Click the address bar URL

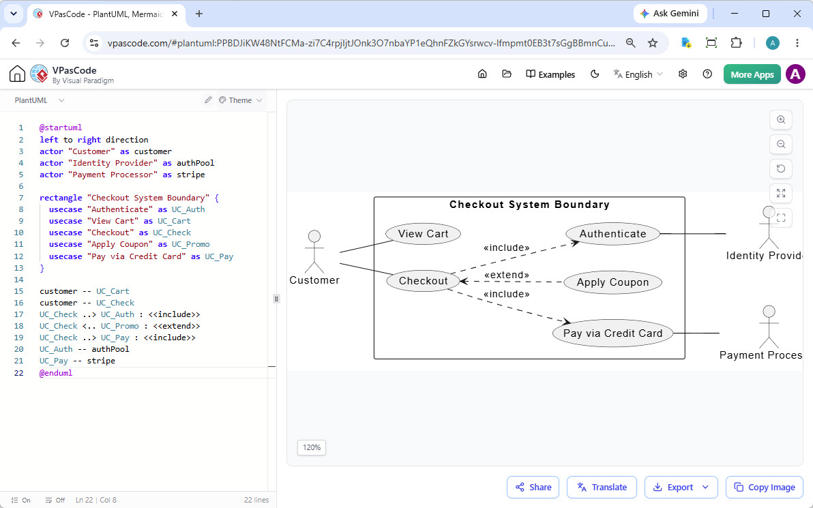click(x=361, y=43)
